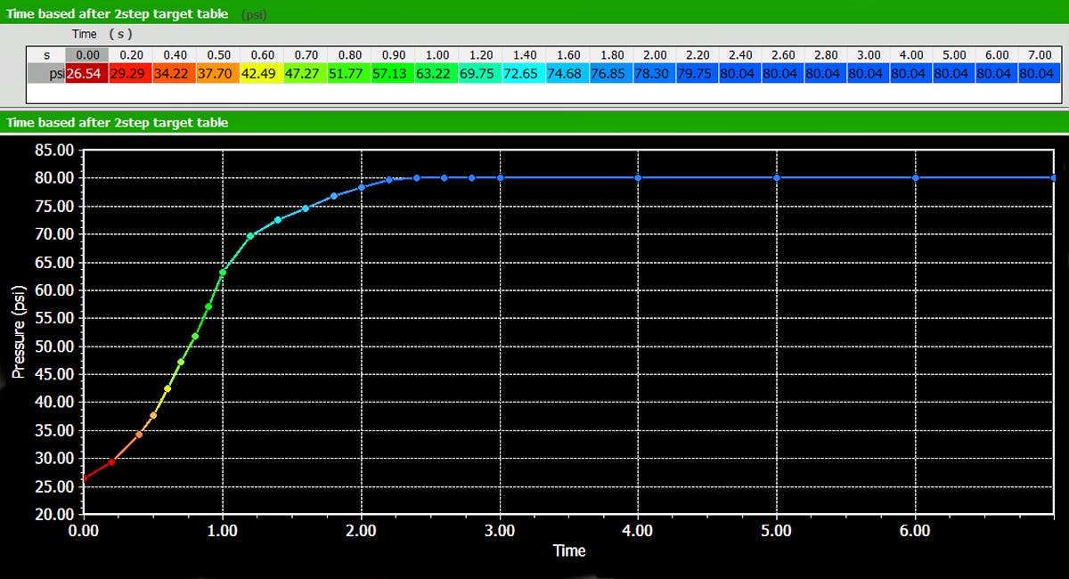Click the graph data point at time 6.00
Screen dimensions: 1069x579
click(x=916, y=178)
